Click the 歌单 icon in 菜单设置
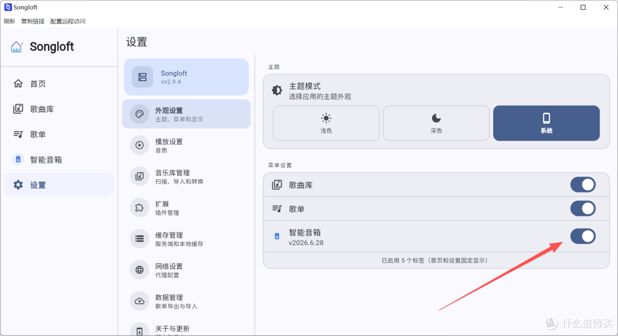The image size is (618, 336). tap(277, 209)
